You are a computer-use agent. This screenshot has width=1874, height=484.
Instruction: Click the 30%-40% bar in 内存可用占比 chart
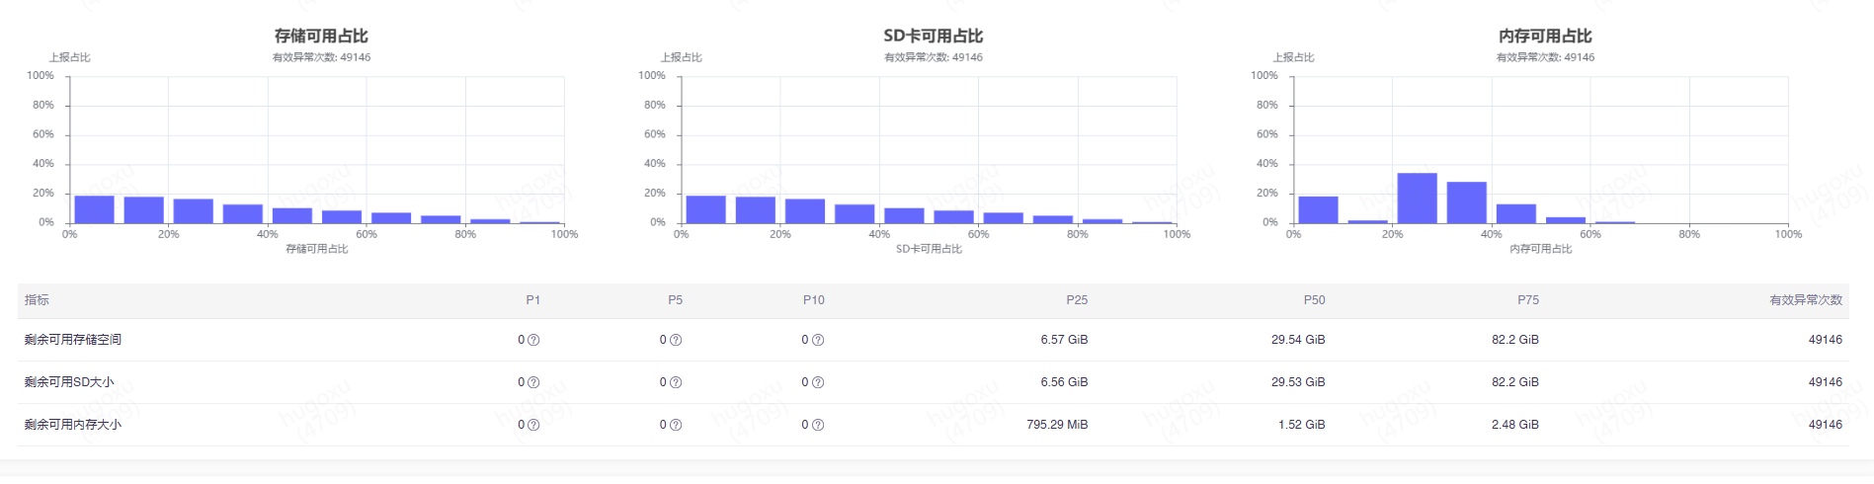(x=1467, y=202)
